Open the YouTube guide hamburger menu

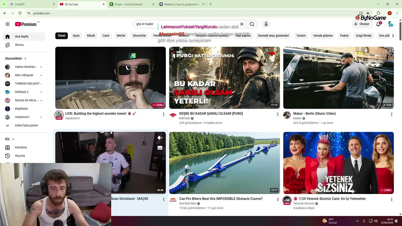pyautogui.click(x=8, y=24)
